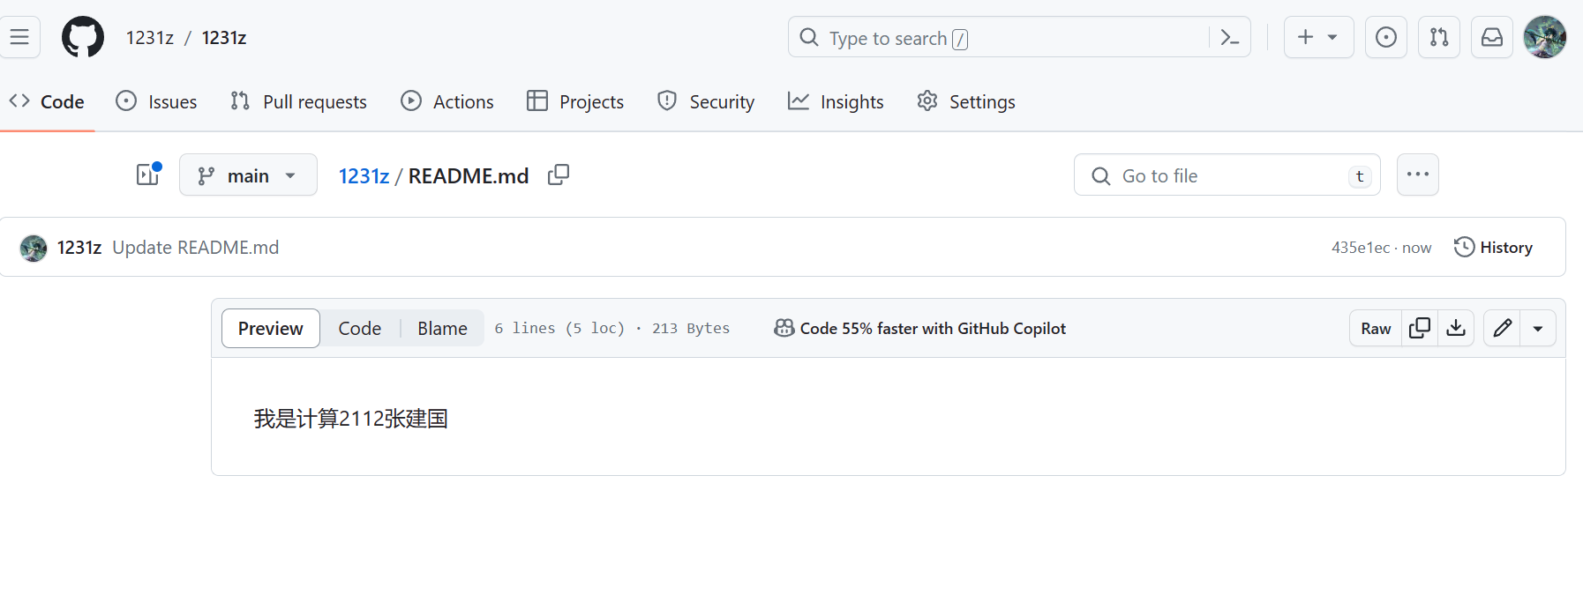Open the hamburger navigation menu

[19, 37]
